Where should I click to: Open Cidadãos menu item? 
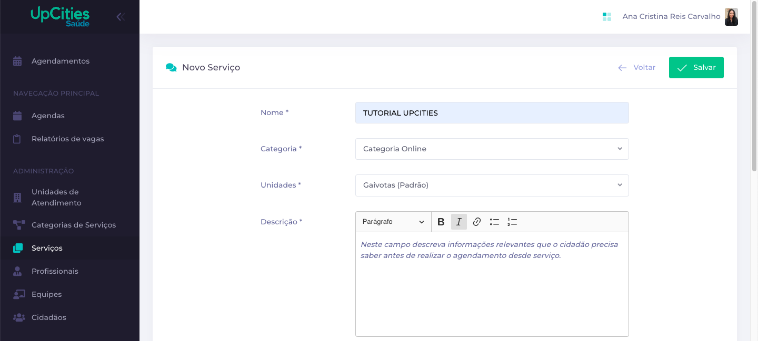pos(49,317)
